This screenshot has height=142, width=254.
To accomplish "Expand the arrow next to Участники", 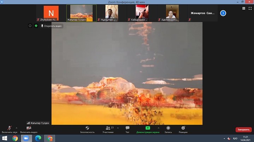I will 118,128.
